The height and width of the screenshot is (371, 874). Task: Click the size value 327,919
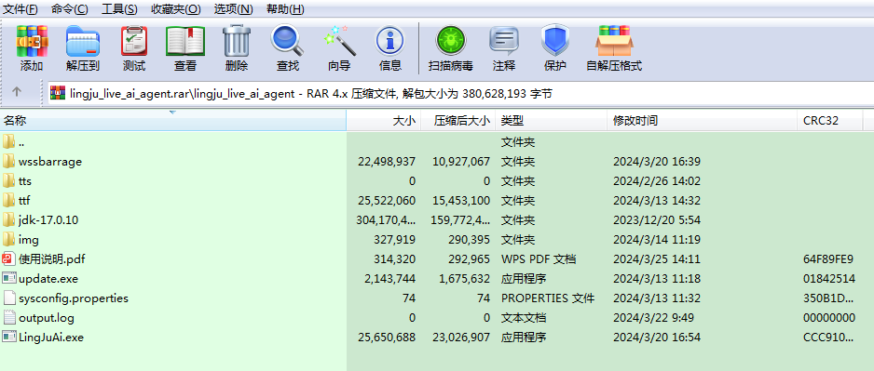395,240
